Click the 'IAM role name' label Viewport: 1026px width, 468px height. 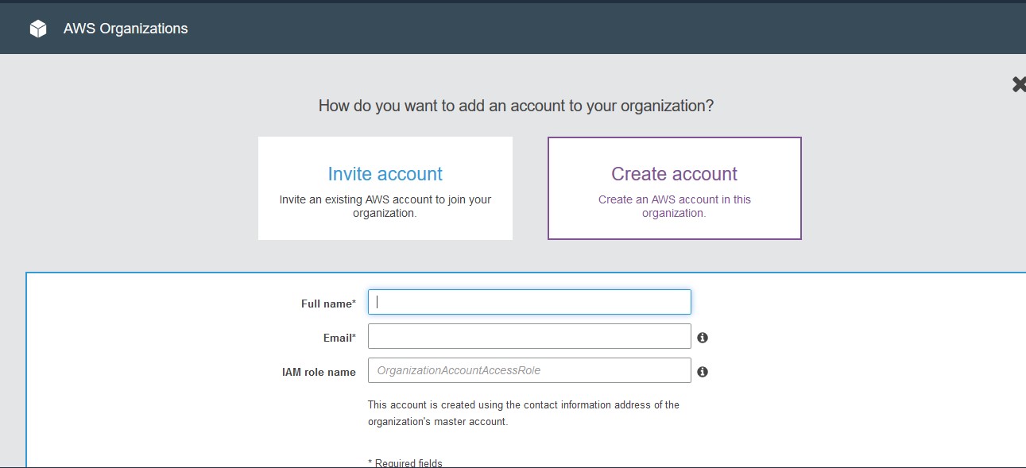319,372
